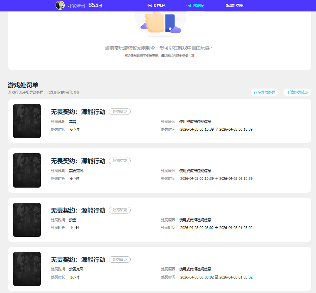Click the 禁言 value in first card
Image resolution: width=316 pixels, height=293 pixels.
coord(73,122)
